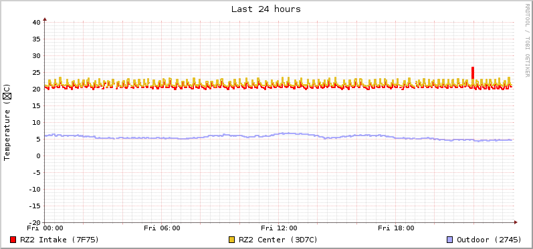Viewport: 533px width, 249px height.
Task: Click the 'Outdoor (2745)' legend label
Action: pos(489,240)
